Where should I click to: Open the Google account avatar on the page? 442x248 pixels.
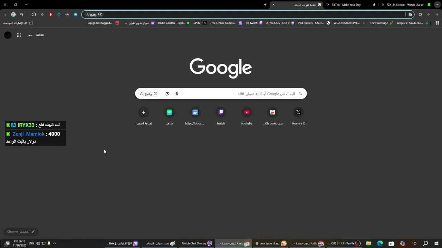click(8, 35)
